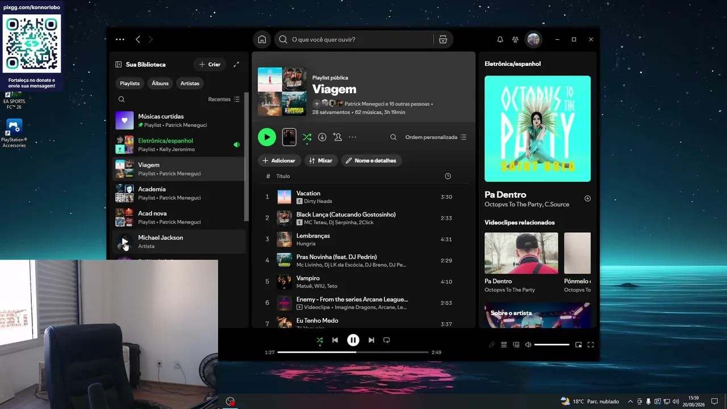Add Pa Dentro to liked songs

588,199
